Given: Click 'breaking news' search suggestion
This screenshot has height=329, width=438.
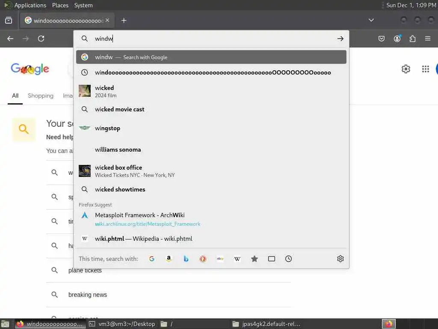Looking at the screenshot, I should point(169,295).
